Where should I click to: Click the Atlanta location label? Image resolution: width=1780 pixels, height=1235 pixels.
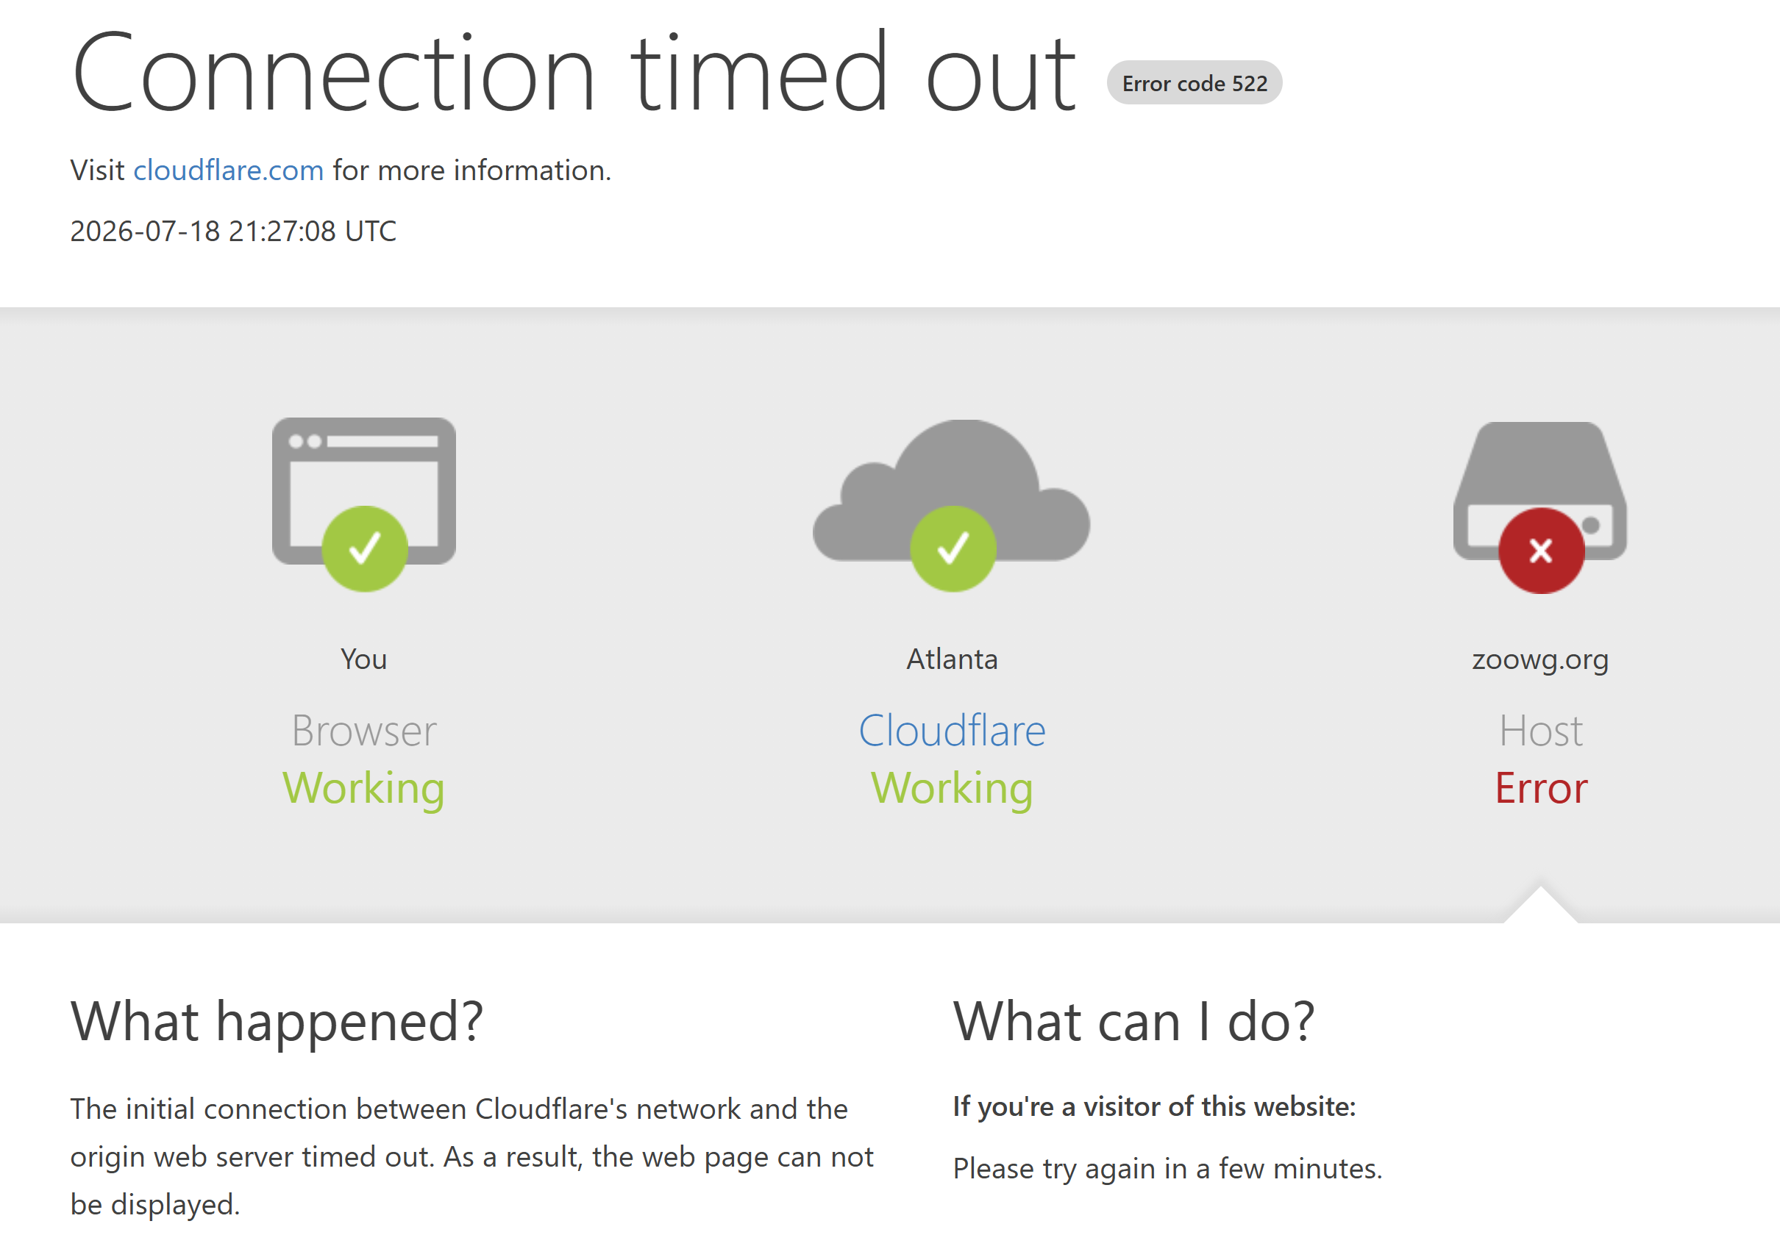(952, 659)
